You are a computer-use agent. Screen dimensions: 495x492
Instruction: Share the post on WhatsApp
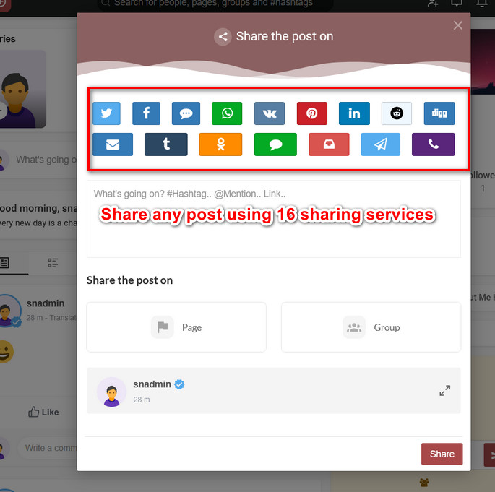pos(227,113)
